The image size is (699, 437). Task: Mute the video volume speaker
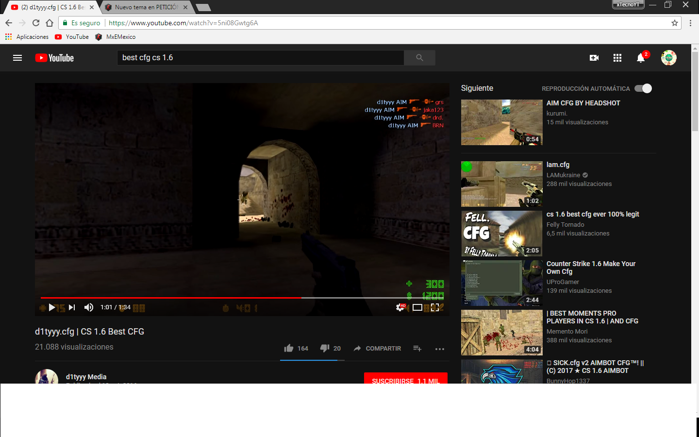point(89,307)
